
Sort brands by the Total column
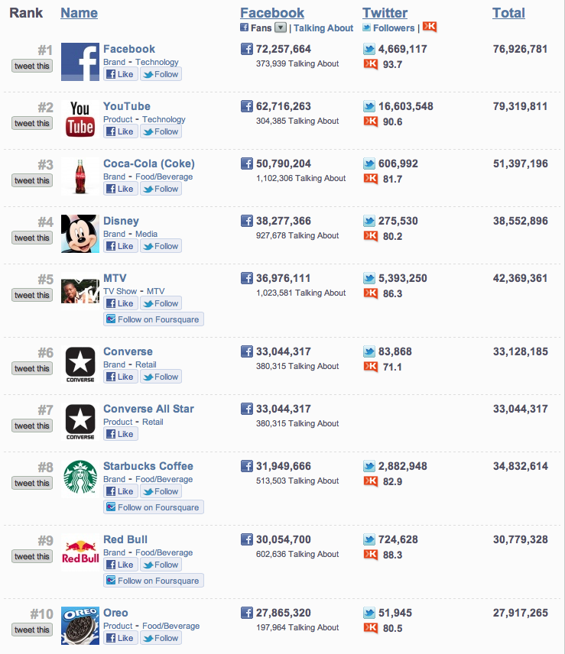coord(508,12)
